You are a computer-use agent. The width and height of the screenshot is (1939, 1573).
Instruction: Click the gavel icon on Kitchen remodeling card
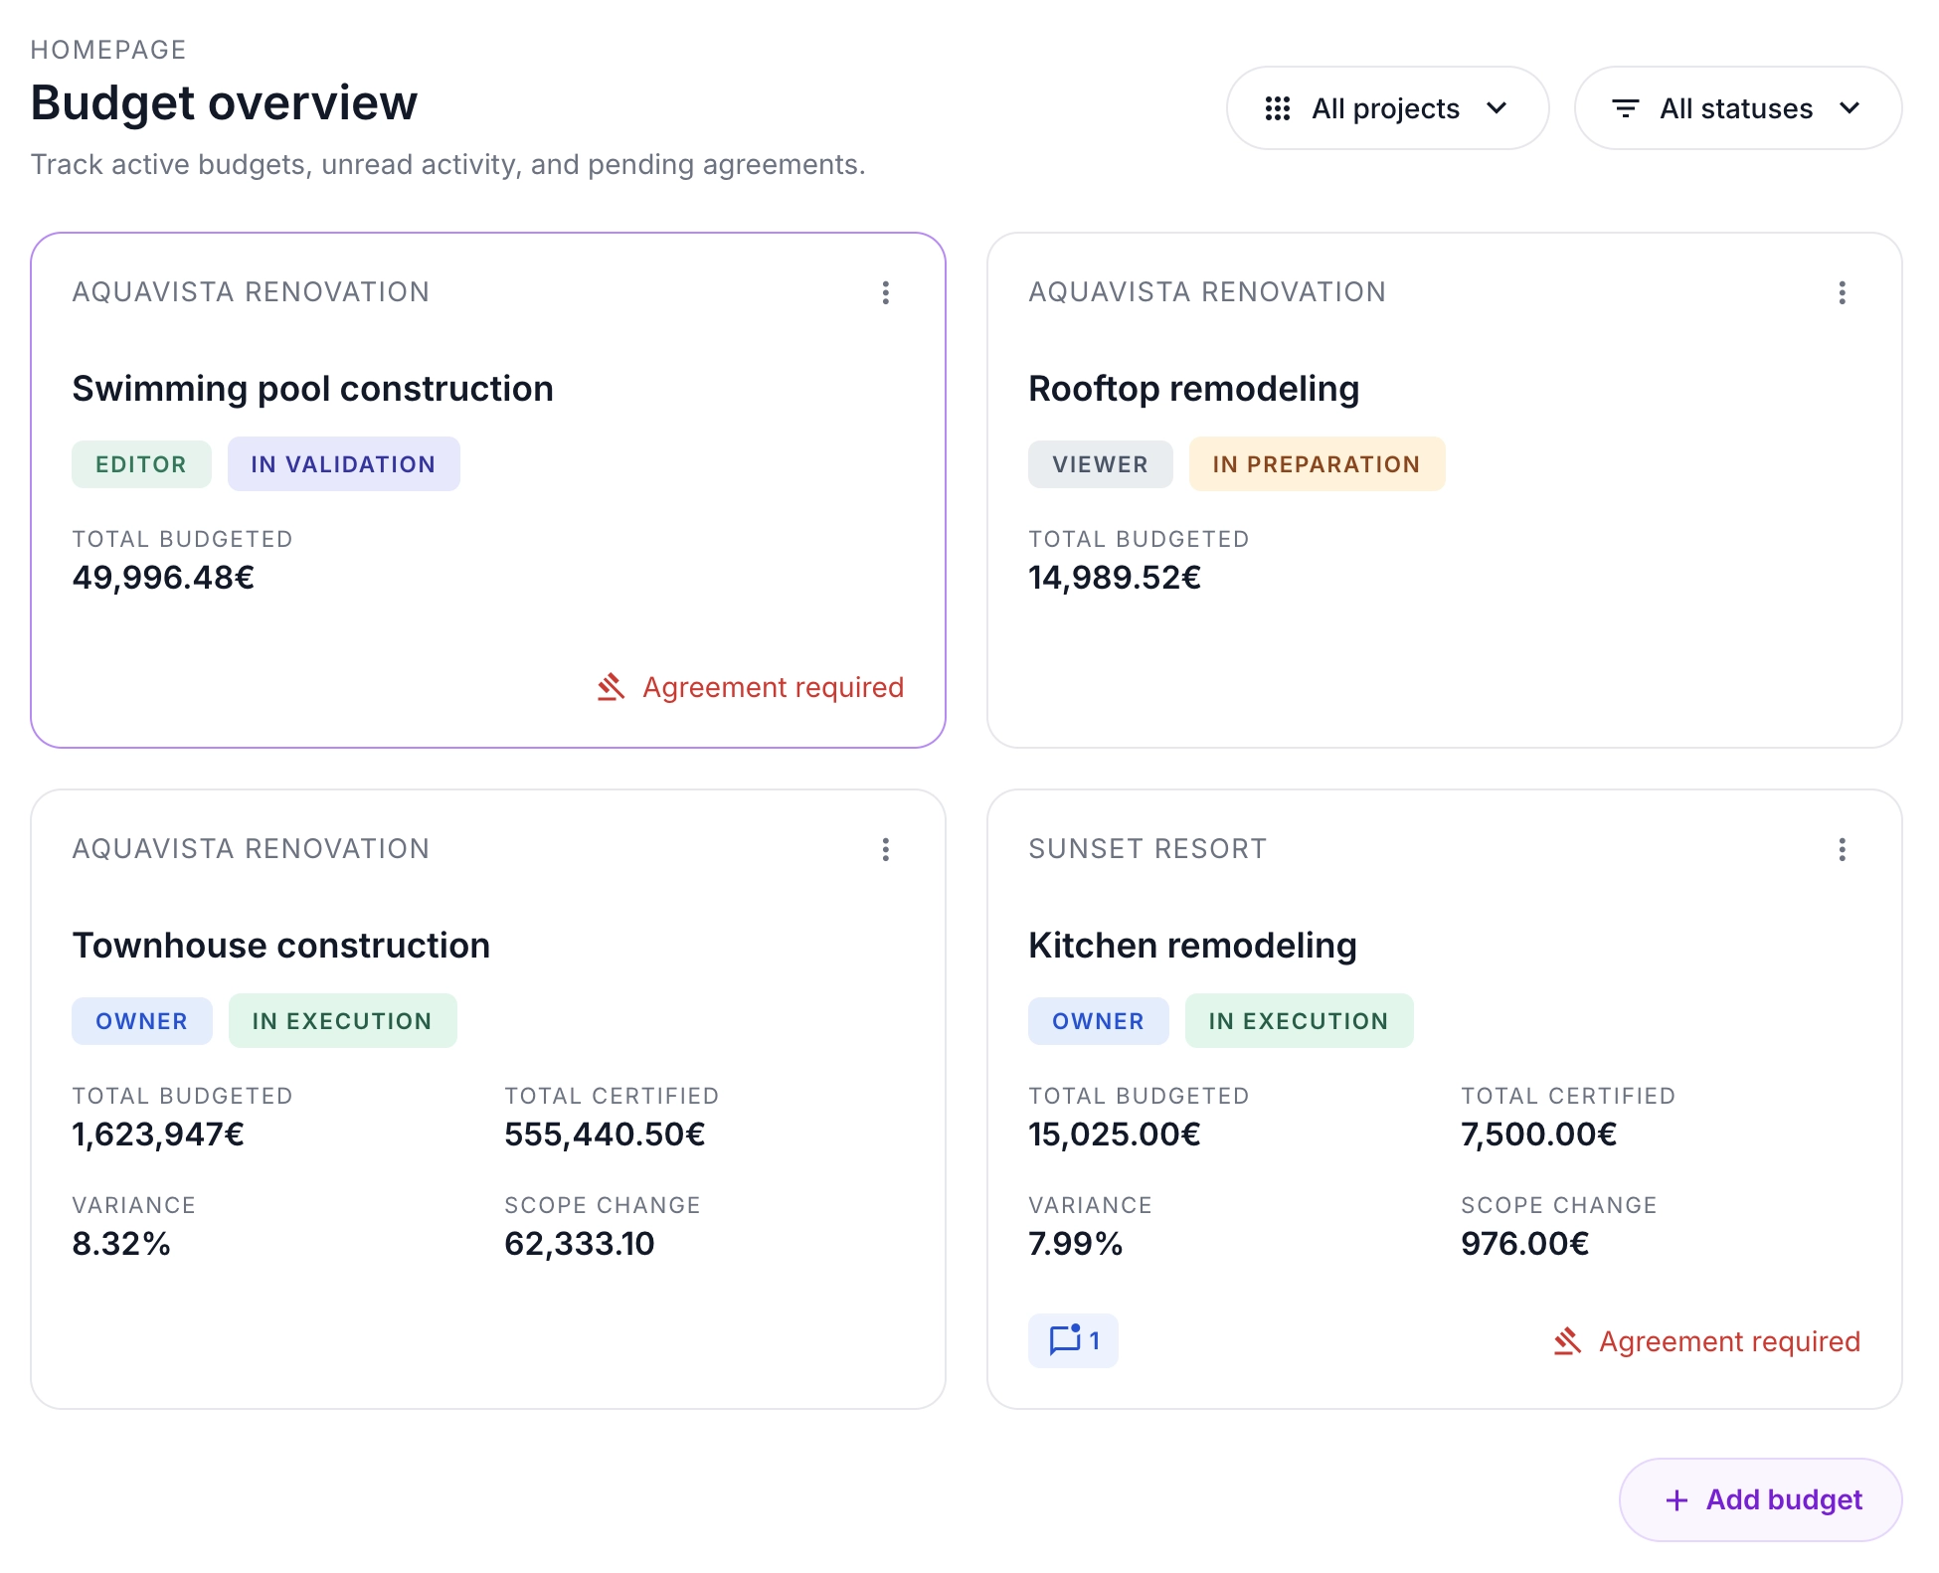point(1569,1340)
